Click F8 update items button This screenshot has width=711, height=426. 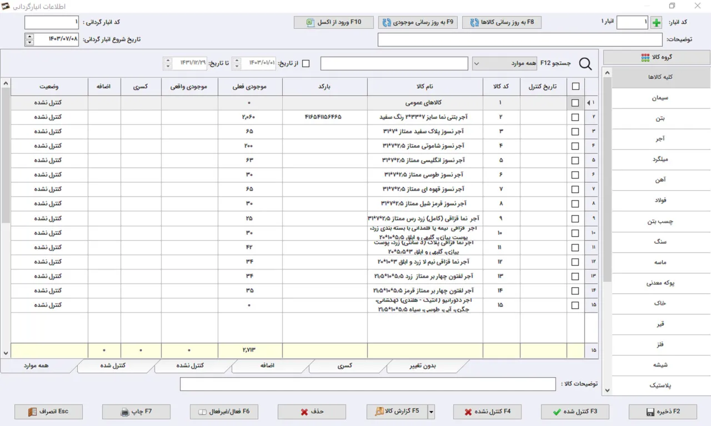pyautogui.click(x=502, y=23)
